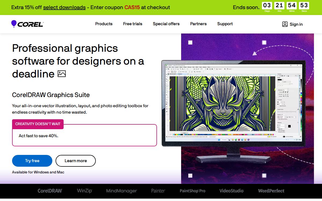322x201 pixels.
Task: Open the VideoStudio brand link
Action: click(232, 191)
